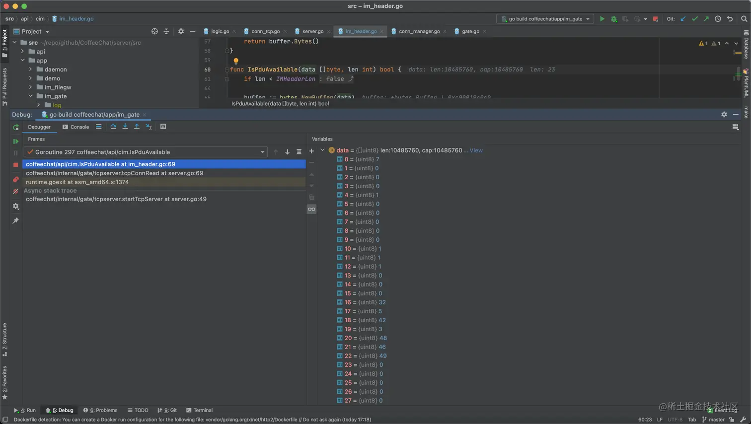Click the View link beside data variable

(x=476, y=150)
